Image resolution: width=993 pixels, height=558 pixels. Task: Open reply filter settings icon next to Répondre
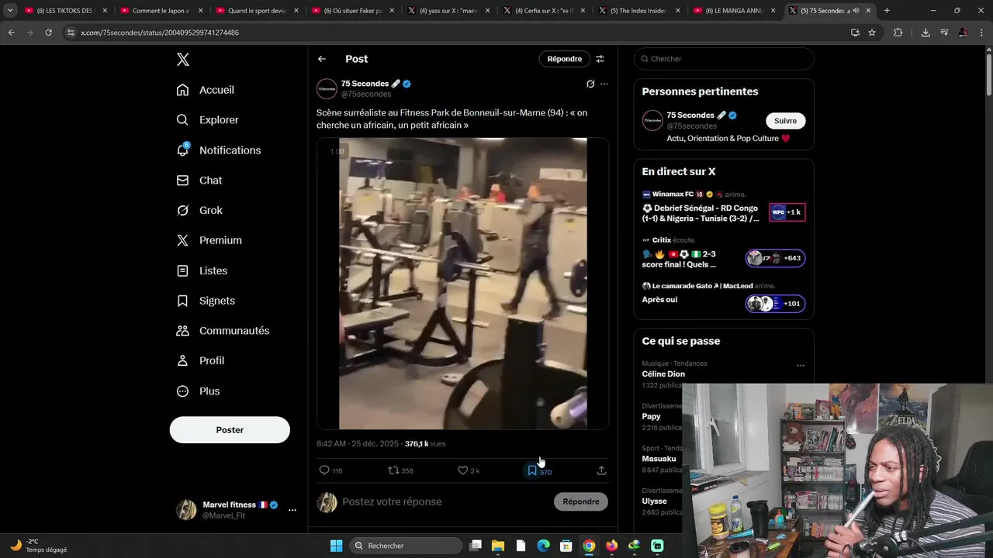coord(600,59)
